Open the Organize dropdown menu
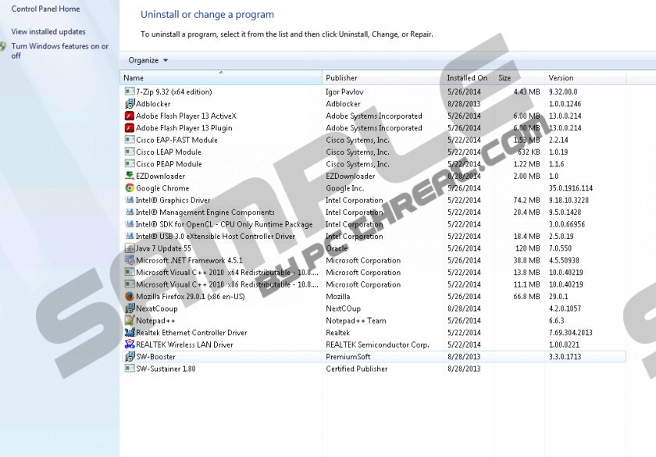The width and height of the screenshot is (656, 457). 148,60
